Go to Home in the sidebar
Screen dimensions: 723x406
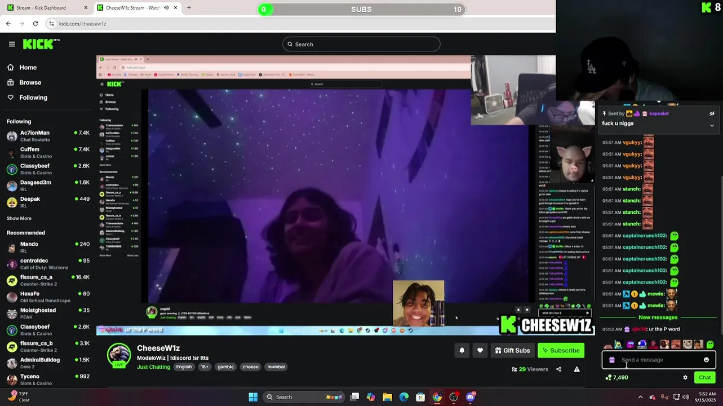(28, 67)
